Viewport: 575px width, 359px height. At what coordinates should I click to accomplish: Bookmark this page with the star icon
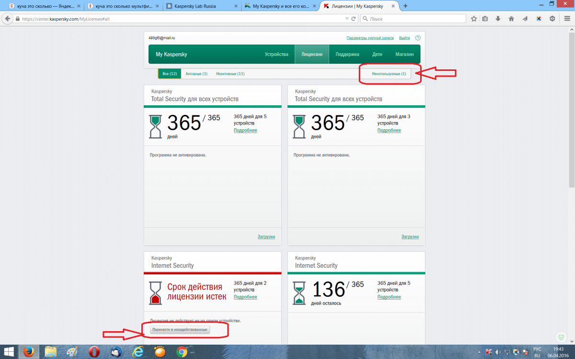(474, 19)
